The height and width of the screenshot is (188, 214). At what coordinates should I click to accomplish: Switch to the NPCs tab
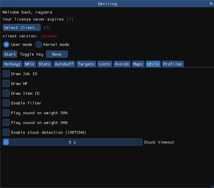(x=30, y=64)
